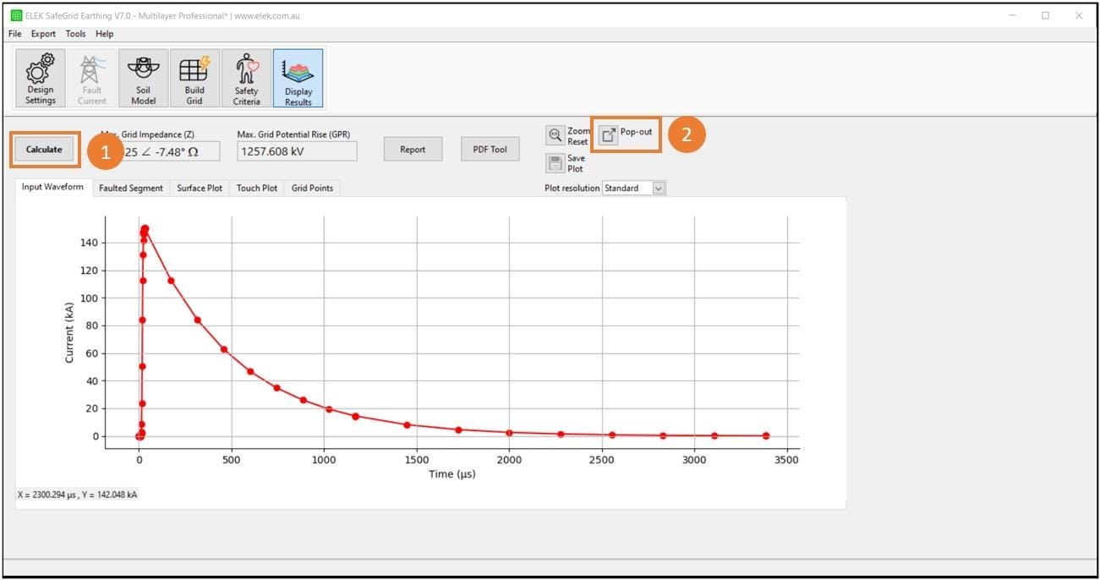Select the Safety Criteria tool
This screenshot has width=1100, height=580.
coord(245,77)
